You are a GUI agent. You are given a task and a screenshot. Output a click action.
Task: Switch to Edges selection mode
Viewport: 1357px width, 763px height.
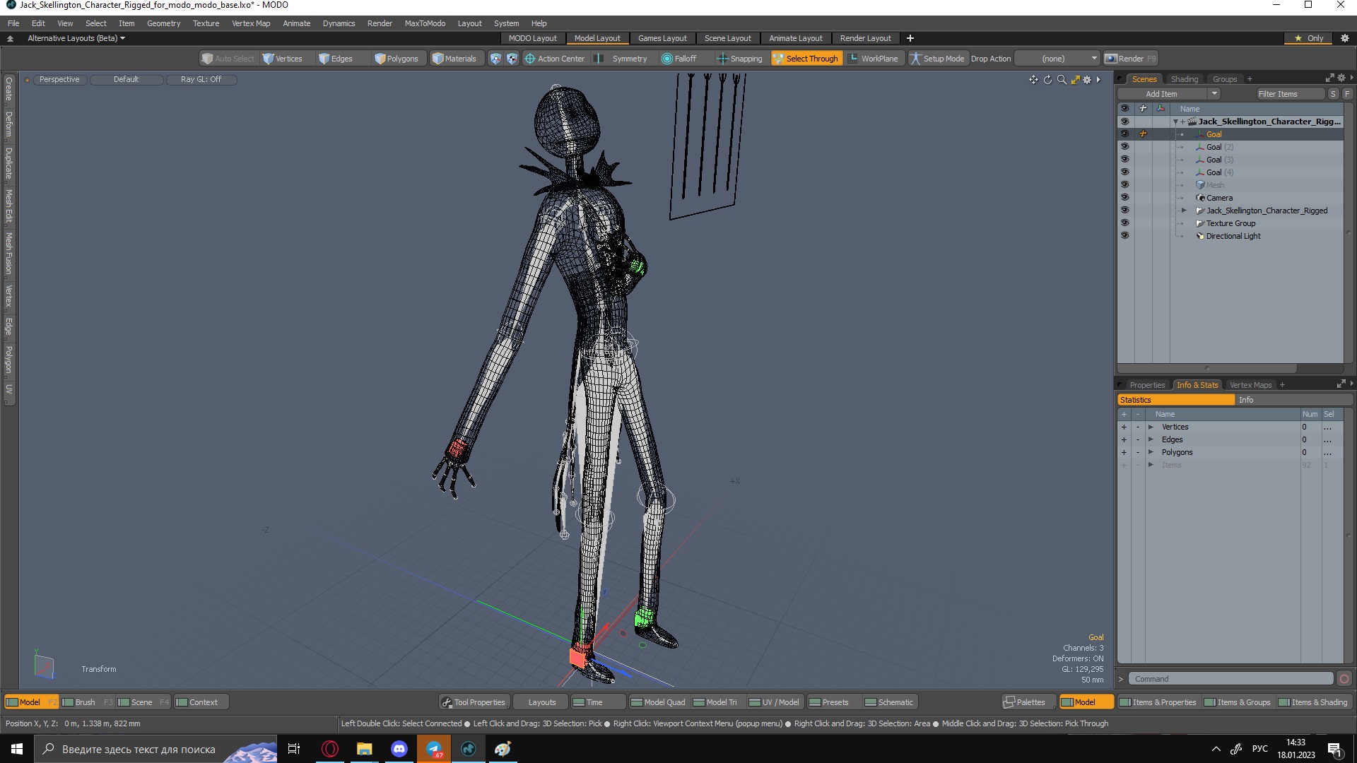pyautogui.click(x=336, y=59)
